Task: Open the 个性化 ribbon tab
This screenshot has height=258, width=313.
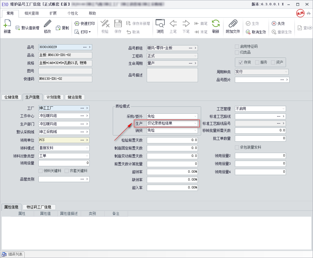Action: coord(73,13)
